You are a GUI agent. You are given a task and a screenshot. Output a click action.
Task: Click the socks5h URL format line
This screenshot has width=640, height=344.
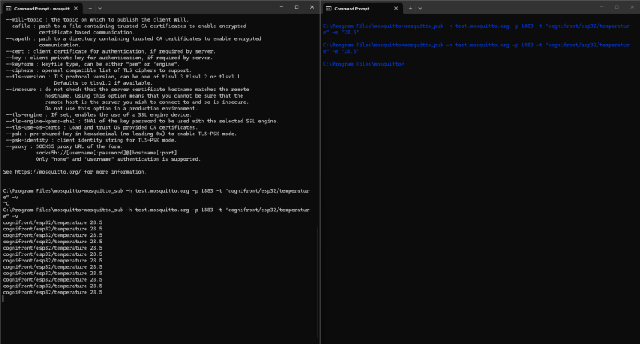[106, 153]
